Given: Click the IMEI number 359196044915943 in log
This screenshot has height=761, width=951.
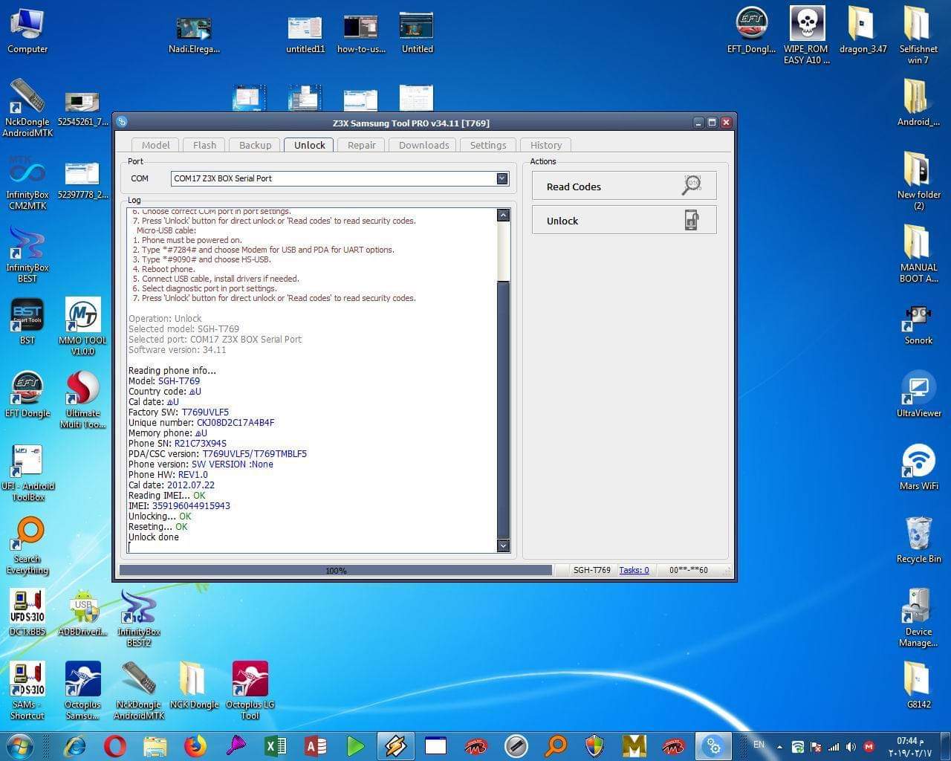Looking at the screenshot, I should (x=191, y=506).
